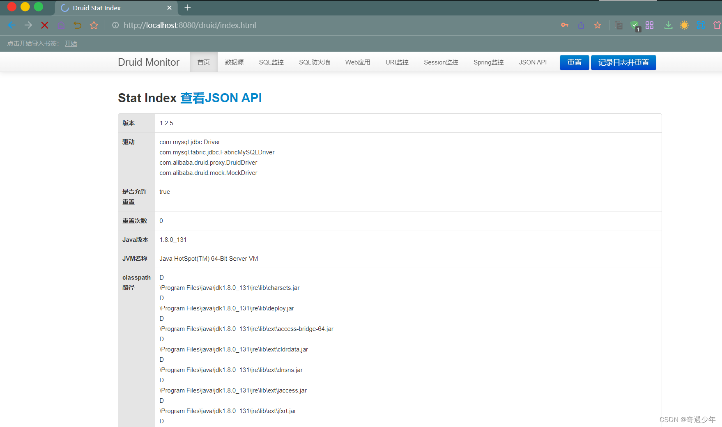The image size is (722, 427).
Task: Open the URI监控 menu item
Action: click(397, 62)
